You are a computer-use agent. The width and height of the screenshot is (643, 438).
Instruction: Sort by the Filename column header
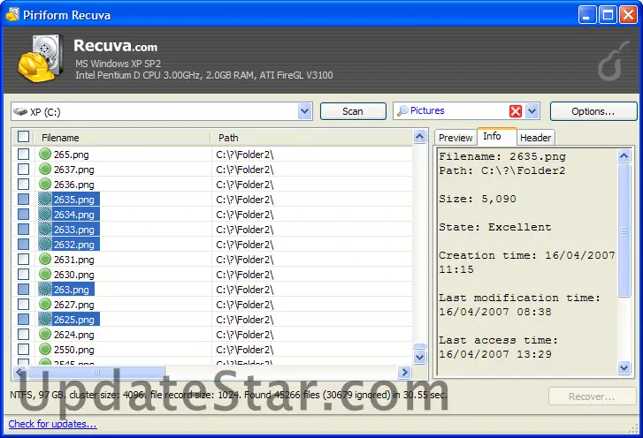(122, 138)
